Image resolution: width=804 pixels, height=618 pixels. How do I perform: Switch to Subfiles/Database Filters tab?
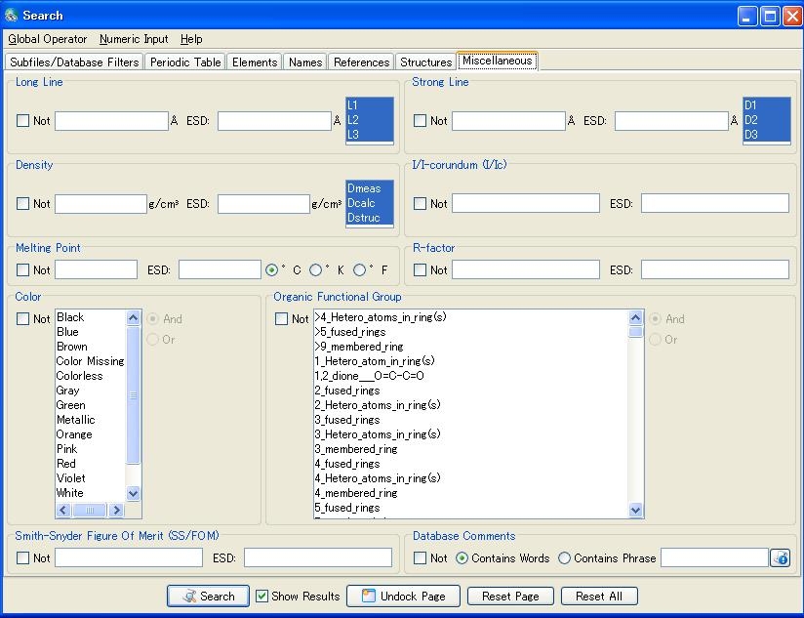tap(74, 62)
